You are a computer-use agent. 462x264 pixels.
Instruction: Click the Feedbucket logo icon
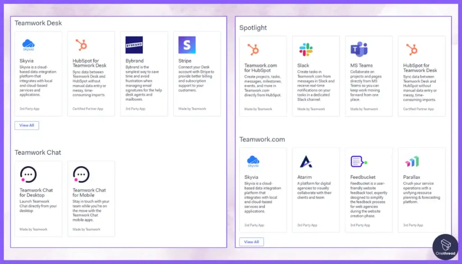tap(359, 162)
